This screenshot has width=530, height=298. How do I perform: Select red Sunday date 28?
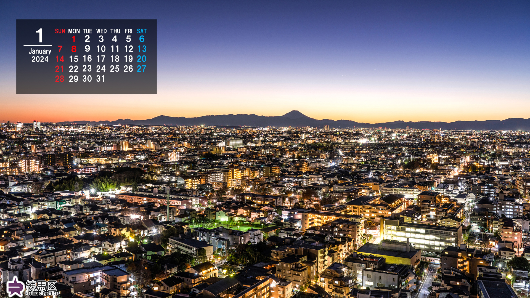[x=60, y=79]
